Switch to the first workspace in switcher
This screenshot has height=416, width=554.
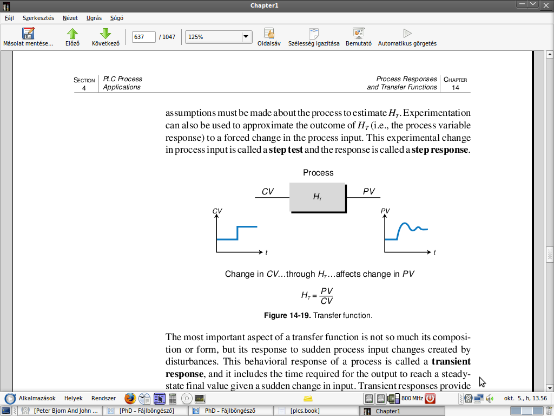516,411
